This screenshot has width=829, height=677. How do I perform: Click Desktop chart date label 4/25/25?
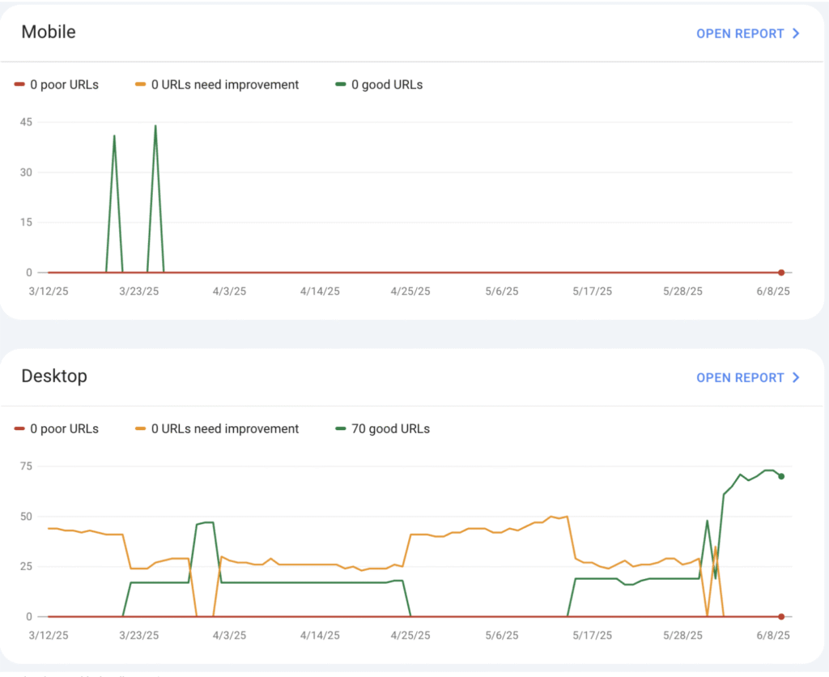click(x=410, y=636)
